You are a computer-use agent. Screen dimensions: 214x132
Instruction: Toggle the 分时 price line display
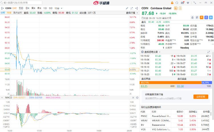tap(3, 13)
